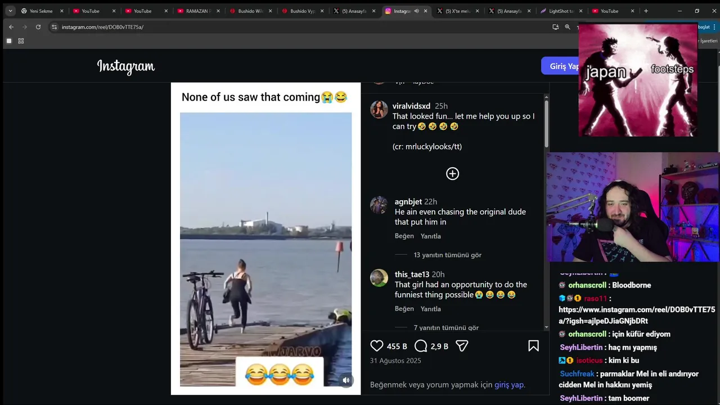720x405 pixels.
Task: Expand the 13 replies under agnbjet's comment
Action: point(447,255)
